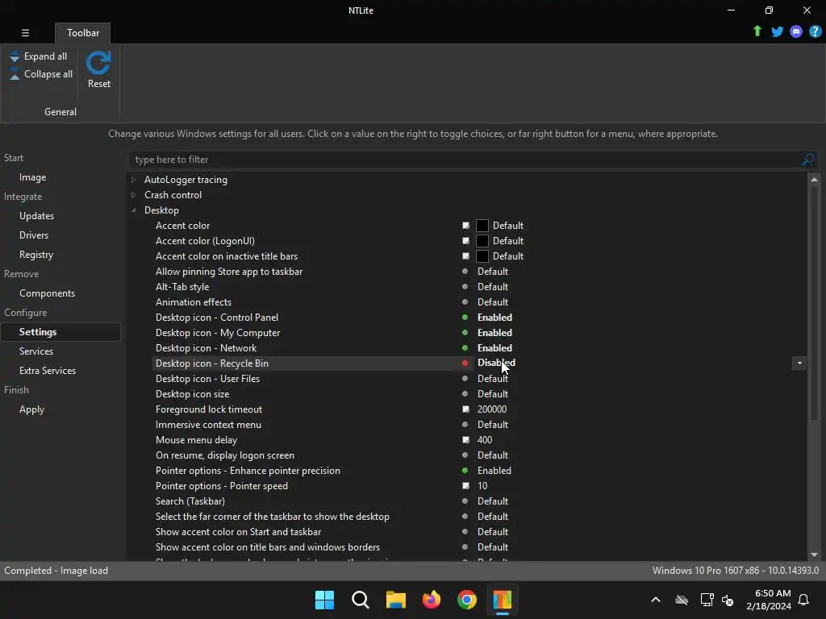826x619 pixels.
Task: Click the taskbar clock 6:50 AM
Action: point(773,593)
